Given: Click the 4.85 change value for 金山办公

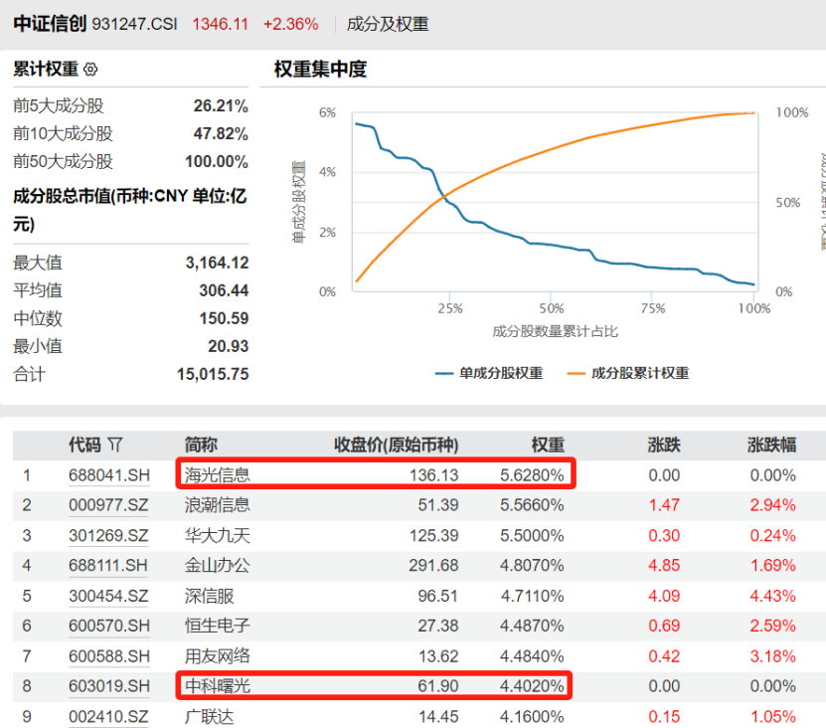Looking at the screenshot, I should pyautogui.click(x=664, y=565).
